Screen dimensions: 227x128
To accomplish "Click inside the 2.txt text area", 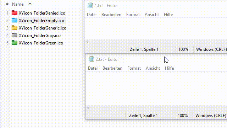I will point(156,89).
